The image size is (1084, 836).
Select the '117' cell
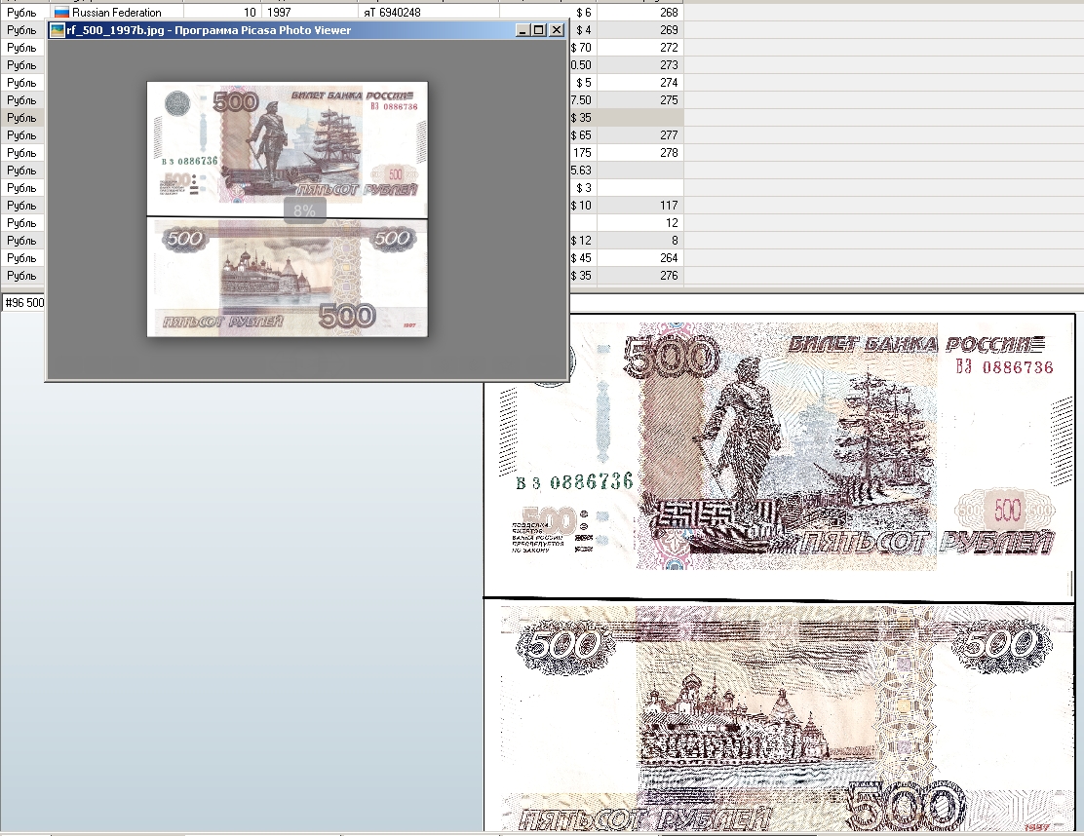640,206
